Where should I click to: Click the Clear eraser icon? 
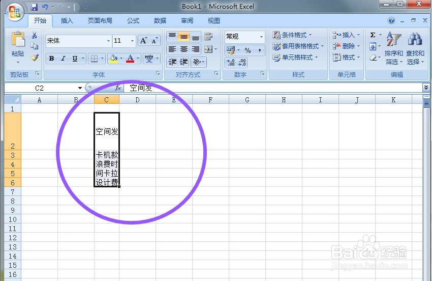click(373, 58)
